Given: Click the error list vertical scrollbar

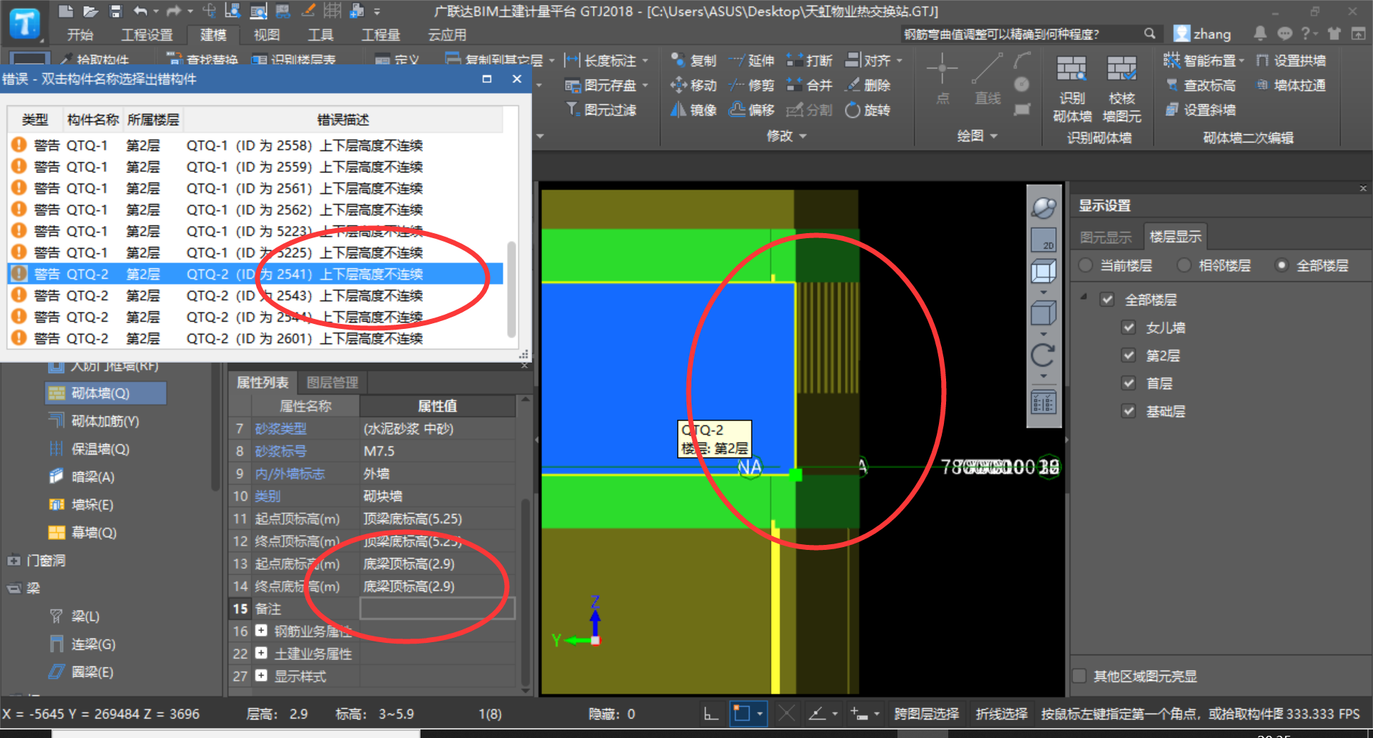Looking at the screenshot, I should click(x=511, y=289).
